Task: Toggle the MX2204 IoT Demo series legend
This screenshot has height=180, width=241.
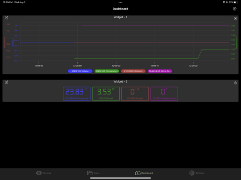Action: [160, 71]
